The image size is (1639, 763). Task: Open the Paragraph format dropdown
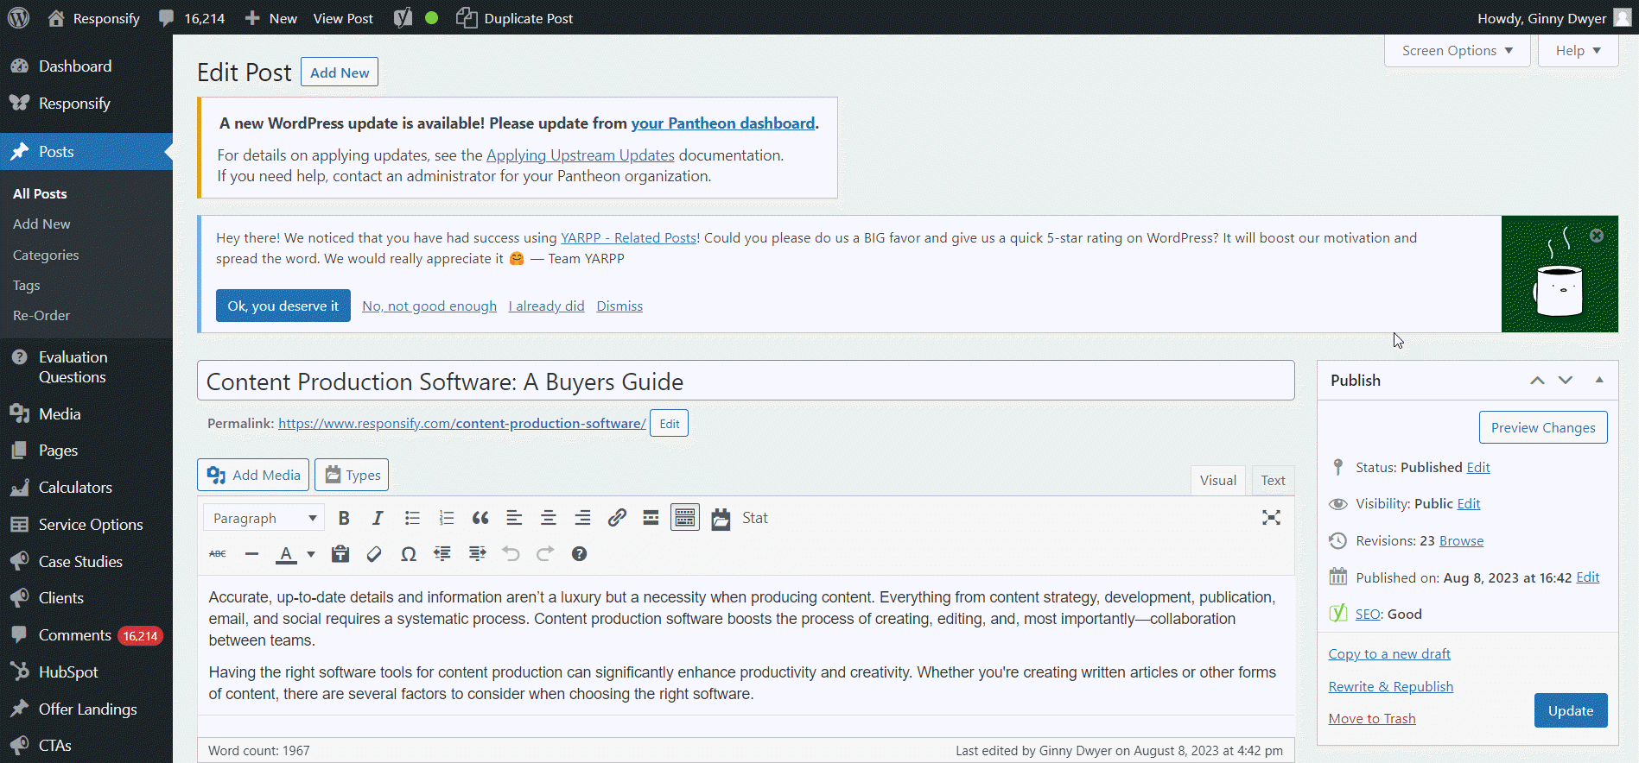264,518
